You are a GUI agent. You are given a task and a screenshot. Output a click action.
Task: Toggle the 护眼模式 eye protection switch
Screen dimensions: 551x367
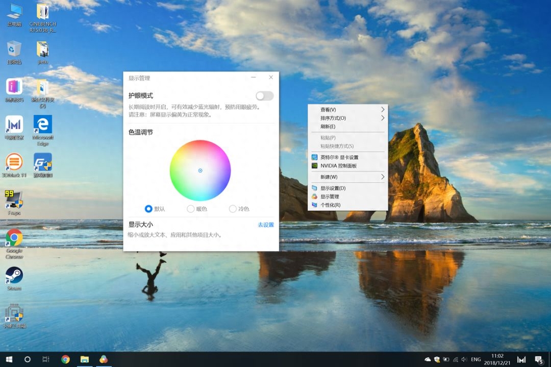264,96
